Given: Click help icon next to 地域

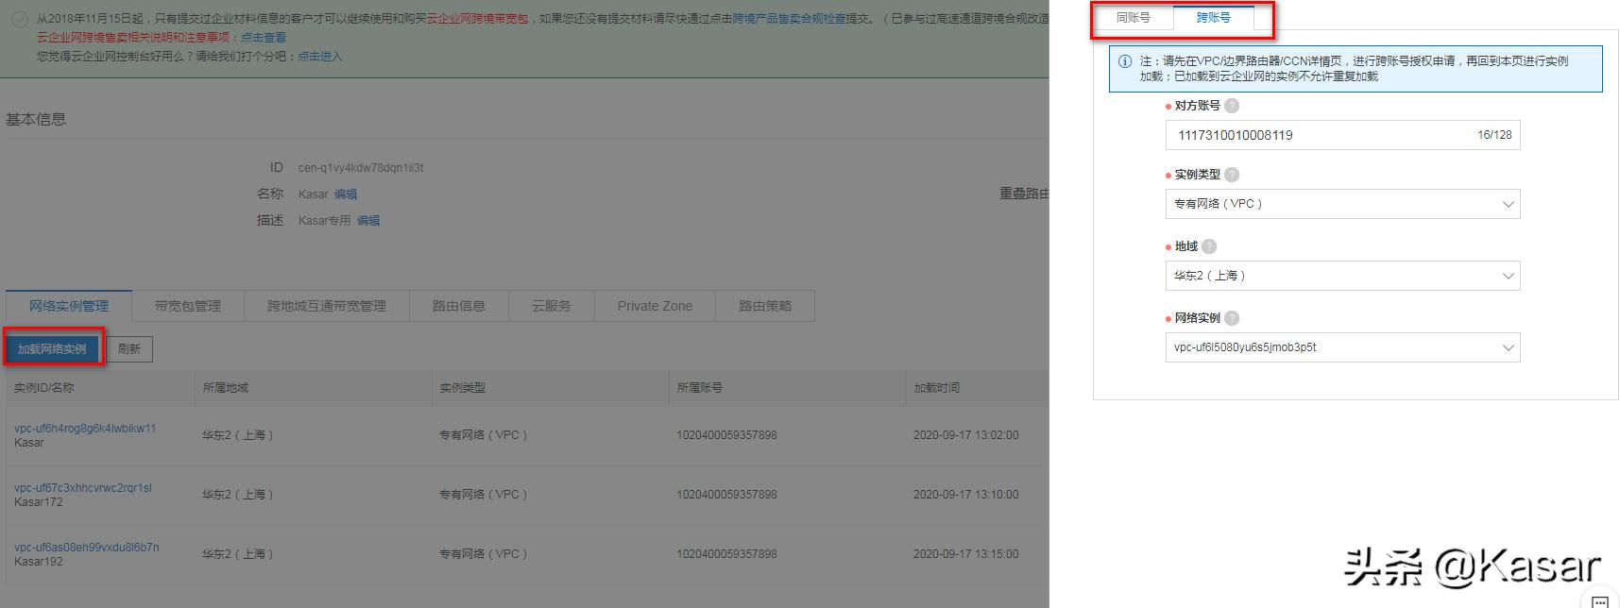Looking at the screenshot, I should [1209, 246].
